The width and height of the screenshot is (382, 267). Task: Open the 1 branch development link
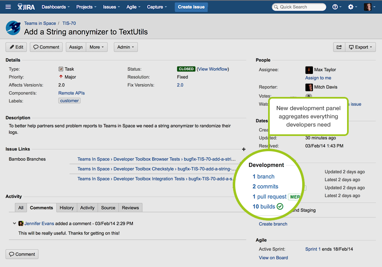point(263,177)
